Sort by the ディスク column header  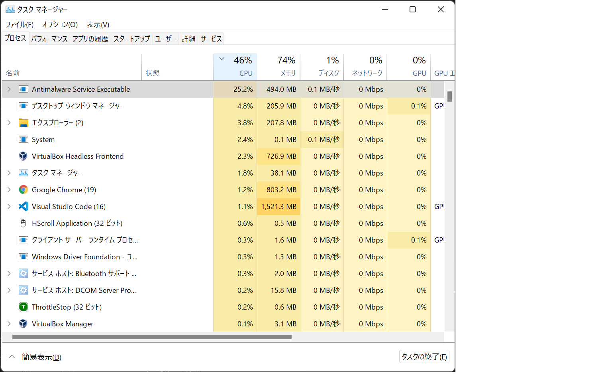(x=322, y=67)
